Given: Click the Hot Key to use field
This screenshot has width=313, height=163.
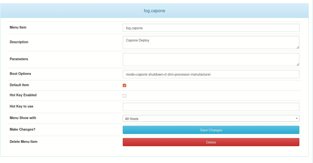Looking at the screenshot, I should point(211,107).
